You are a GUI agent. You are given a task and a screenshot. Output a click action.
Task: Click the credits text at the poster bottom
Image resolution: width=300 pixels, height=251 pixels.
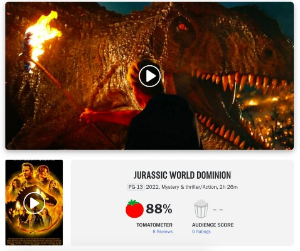(34, 240)
